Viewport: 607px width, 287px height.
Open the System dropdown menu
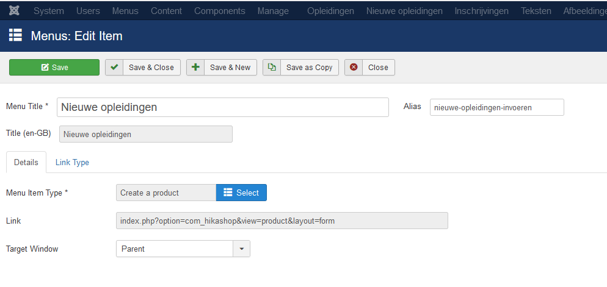(49, 11)
